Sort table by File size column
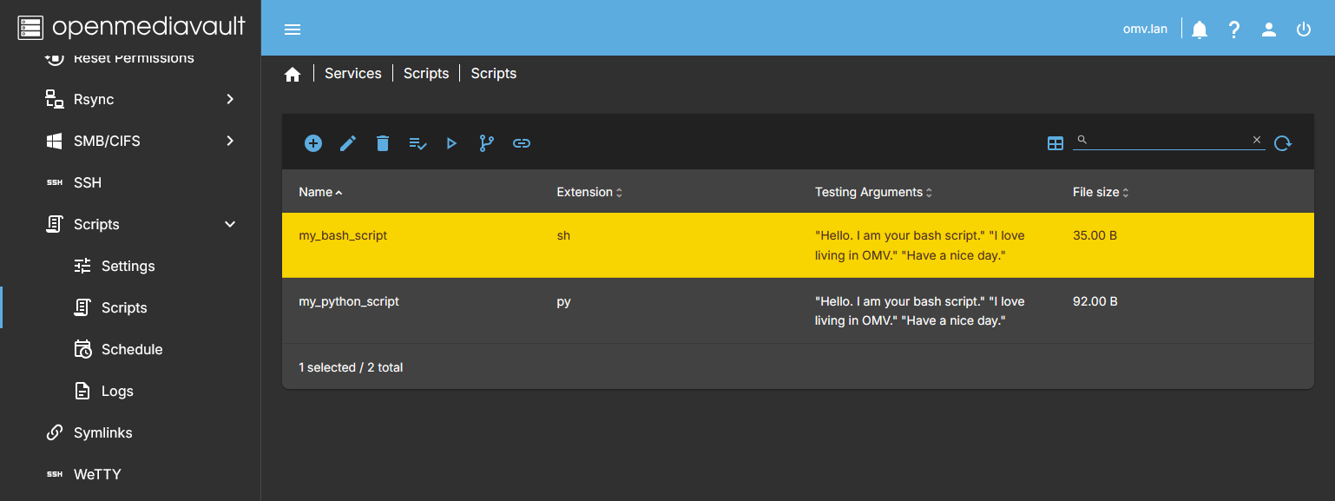This screenshot has width=1335, height=501. click(x=1096, y=192)
